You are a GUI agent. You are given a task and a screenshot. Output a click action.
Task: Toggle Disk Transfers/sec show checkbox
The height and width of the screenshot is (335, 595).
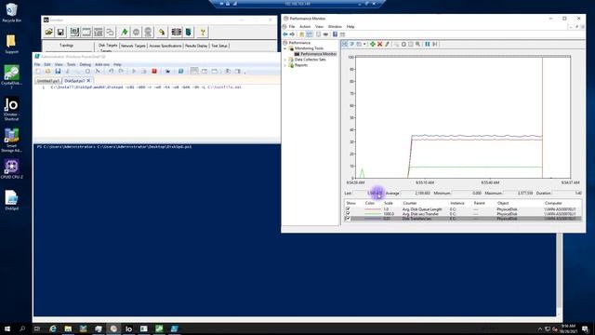coord(348,219)
